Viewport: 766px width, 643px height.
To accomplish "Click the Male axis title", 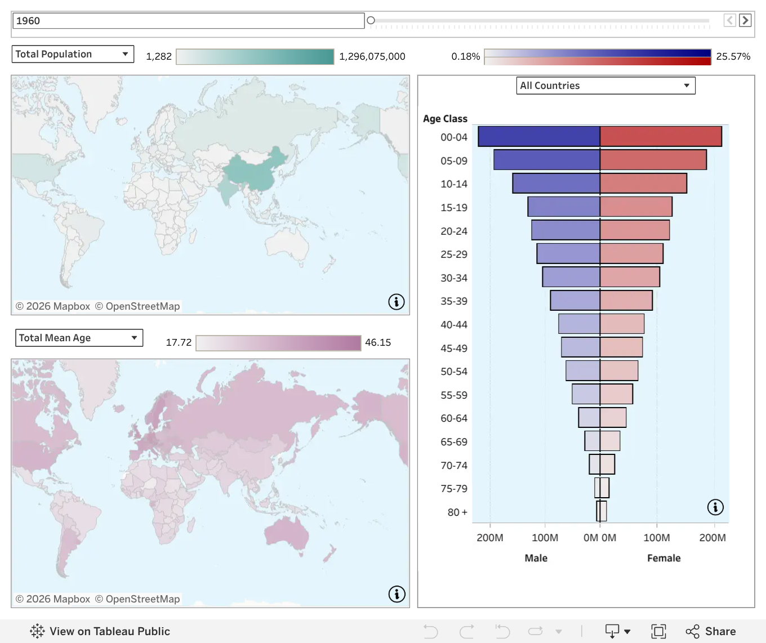I will 536,558.
